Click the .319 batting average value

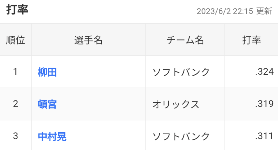click(264, 104)
